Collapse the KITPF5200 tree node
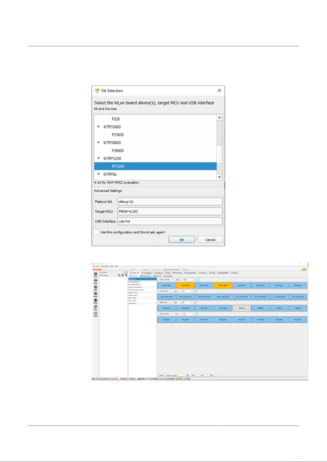 tap(98, 158)
